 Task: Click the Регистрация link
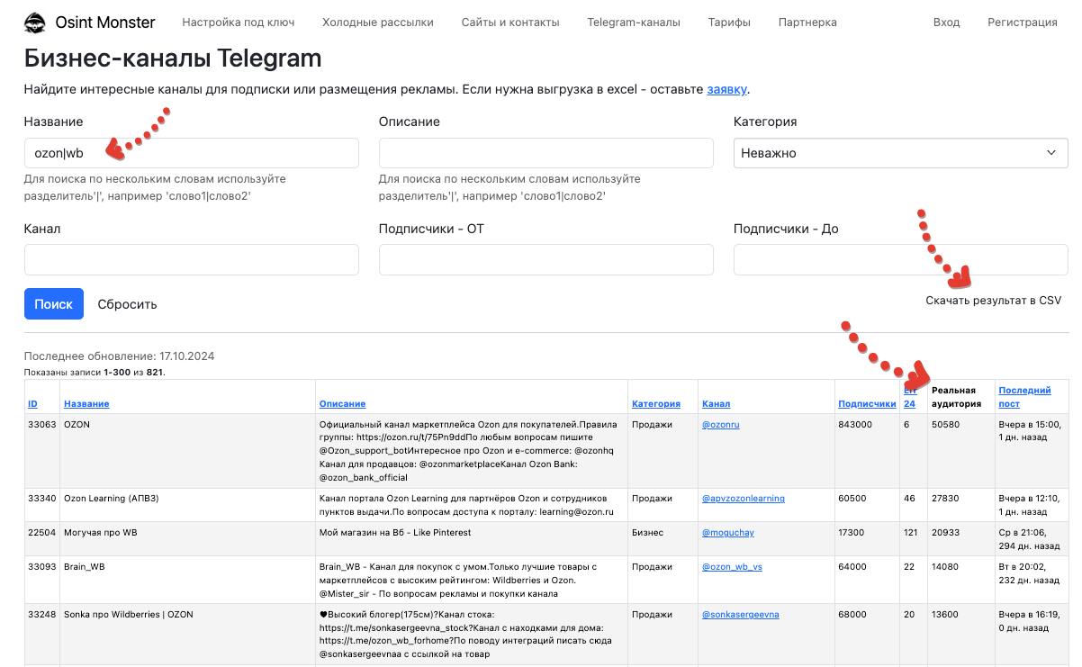pos(1023,22)
